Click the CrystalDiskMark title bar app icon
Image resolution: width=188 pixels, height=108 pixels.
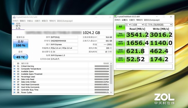click(115, 16)
